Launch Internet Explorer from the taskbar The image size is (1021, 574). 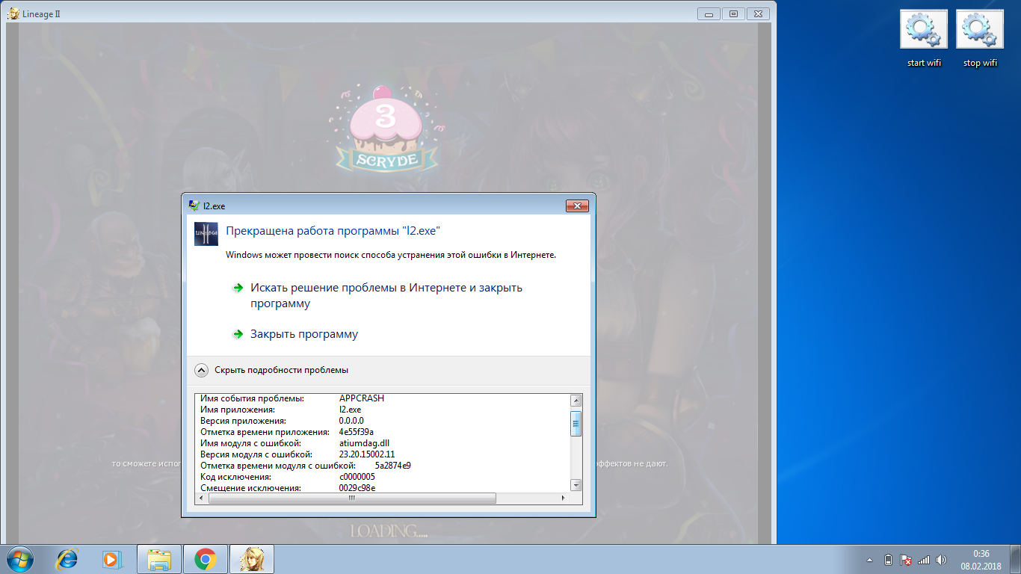[67, 559]
